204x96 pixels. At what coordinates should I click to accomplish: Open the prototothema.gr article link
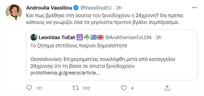[65, 73]
